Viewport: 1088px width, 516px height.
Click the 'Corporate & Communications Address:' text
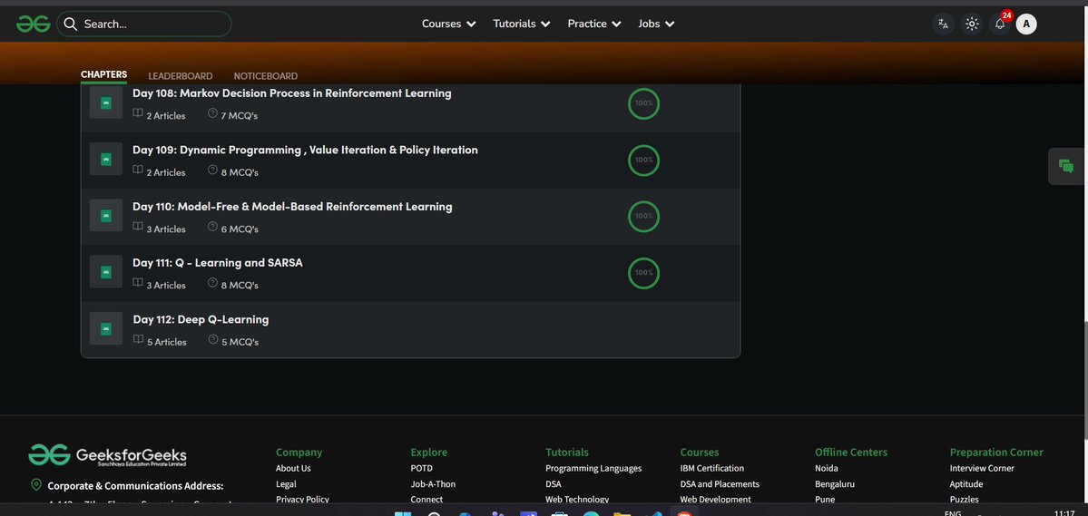[x=135, y=486]
